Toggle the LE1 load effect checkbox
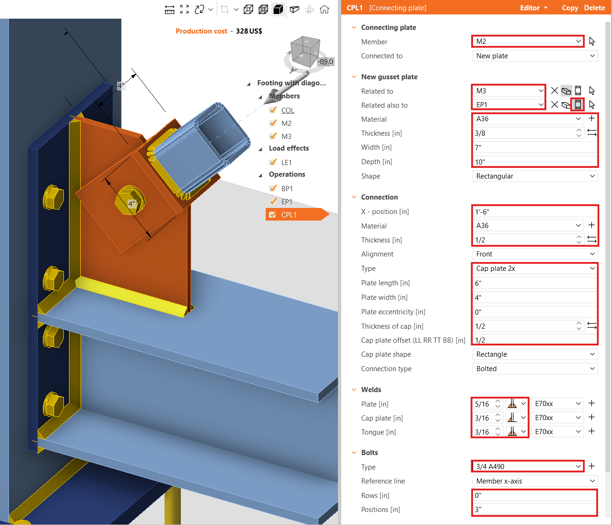This screenshot has height=525, width=612. [x=273, y=162]
